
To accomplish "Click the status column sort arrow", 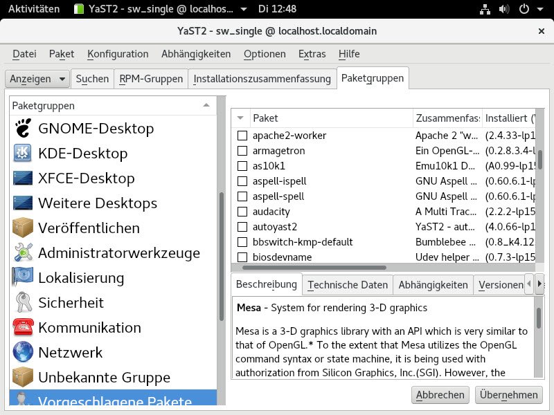I will 240,118.
